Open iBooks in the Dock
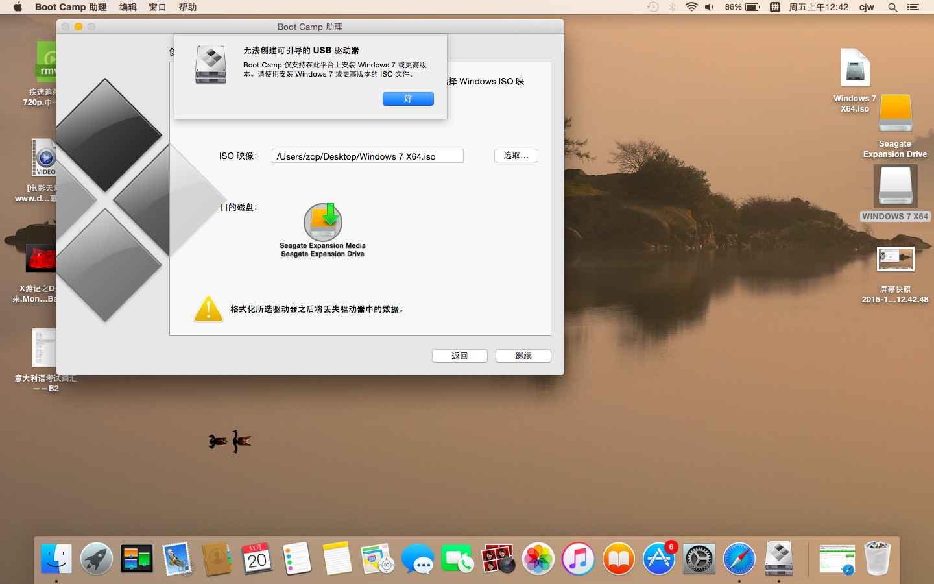The image size is (934, 584). tap(619, 558)
